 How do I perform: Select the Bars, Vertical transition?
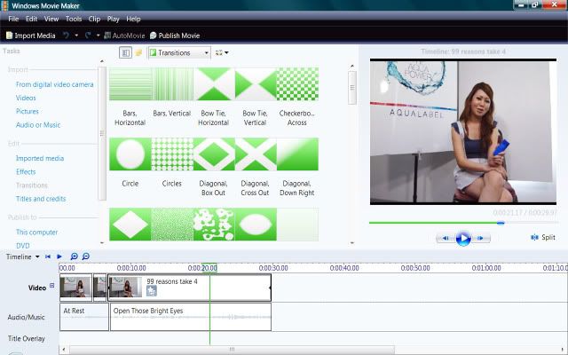pyautogui.click(x=172, y=84)
